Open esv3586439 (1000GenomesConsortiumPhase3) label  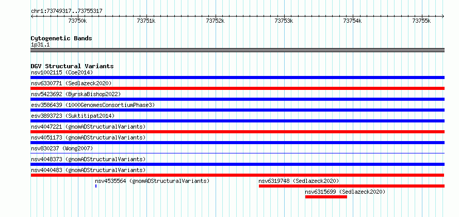93,105
